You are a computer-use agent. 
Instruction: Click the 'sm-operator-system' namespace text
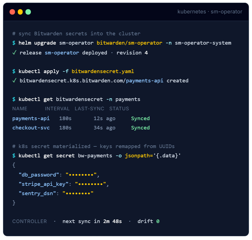click(203, 43)
